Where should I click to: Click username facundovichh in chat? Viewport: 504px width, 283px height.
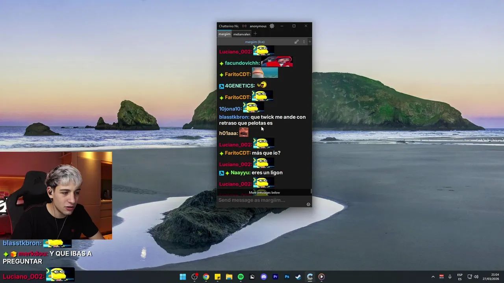(242, 63)
